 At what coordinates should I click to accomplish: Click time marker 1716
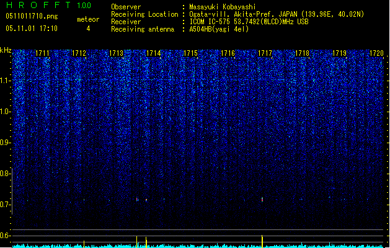tap(228, 53)
